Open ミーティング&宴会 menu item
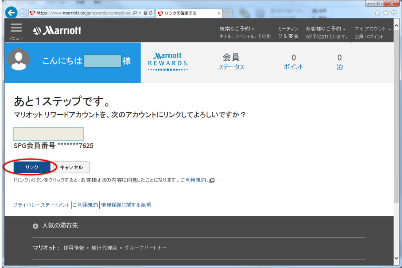402x268 pixels. point(288,32)
